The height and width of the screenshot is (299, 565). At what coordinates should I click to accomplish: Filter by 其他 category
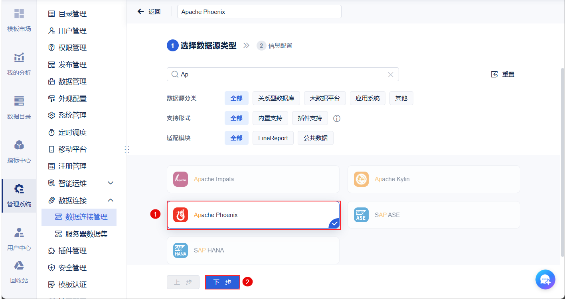401,98
